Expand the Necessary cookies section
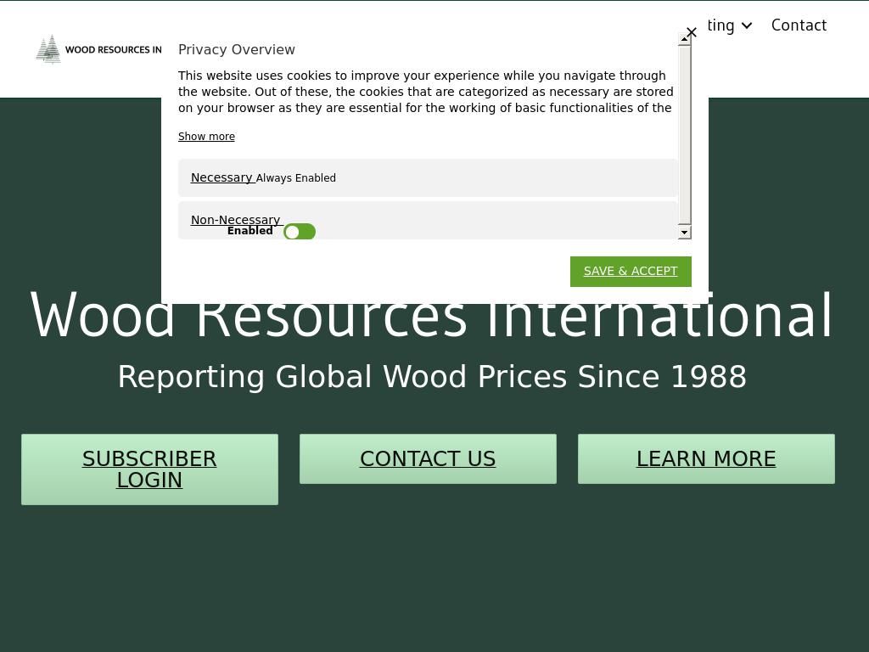869x652 pixels. click(x=221, y=177)
